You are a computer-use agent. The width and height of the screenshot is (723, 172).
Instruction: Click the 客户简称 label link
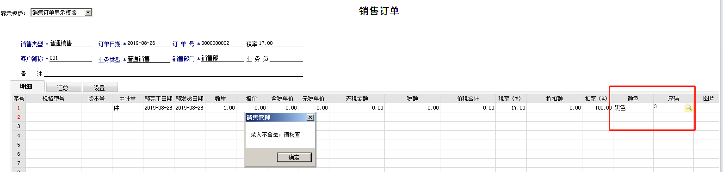coord(31,59)
